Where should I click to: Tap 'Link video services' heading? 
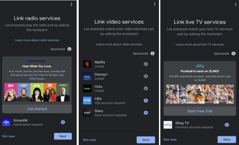[x=119, y=22]
